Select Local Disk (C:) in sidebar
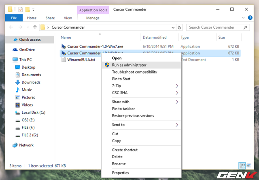Screen dimensions: 259x180 click(x=34, y=112)
